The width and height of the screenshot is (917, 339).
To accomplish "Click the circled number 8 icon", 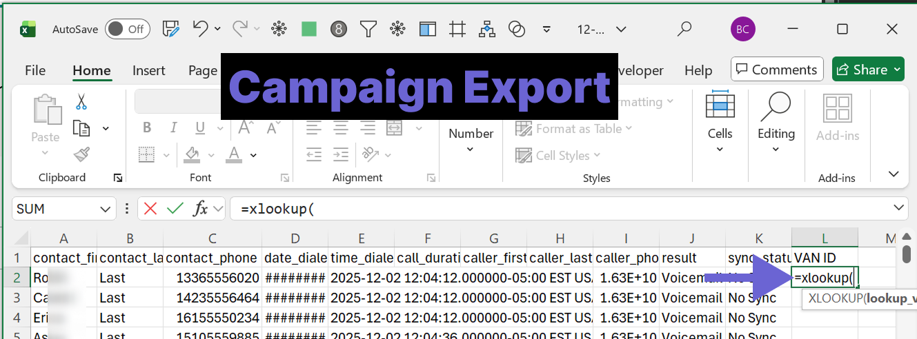I will [x=338, y=29].
